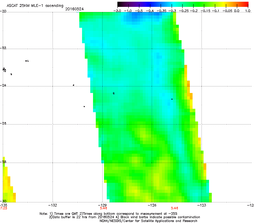
Task: Select the "3)Data buffer is 22 hrs" note line
Action: point(124,217)
